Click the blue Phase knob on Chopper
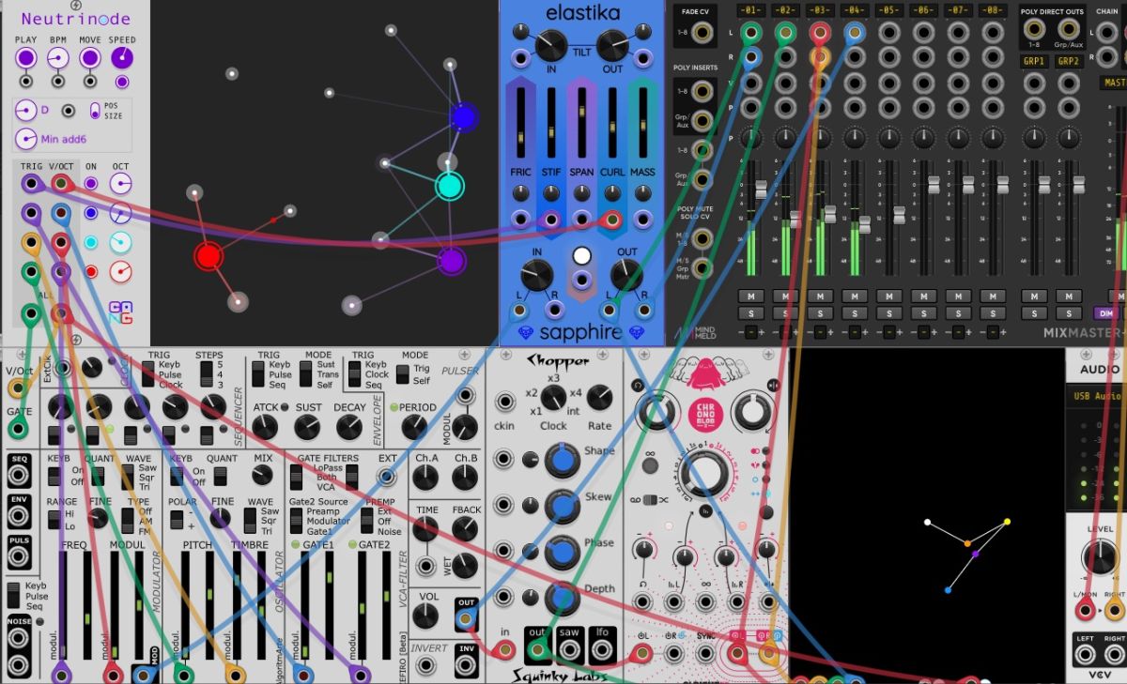The width and height of the screenshot is (1127, 684). pos(562,552)
